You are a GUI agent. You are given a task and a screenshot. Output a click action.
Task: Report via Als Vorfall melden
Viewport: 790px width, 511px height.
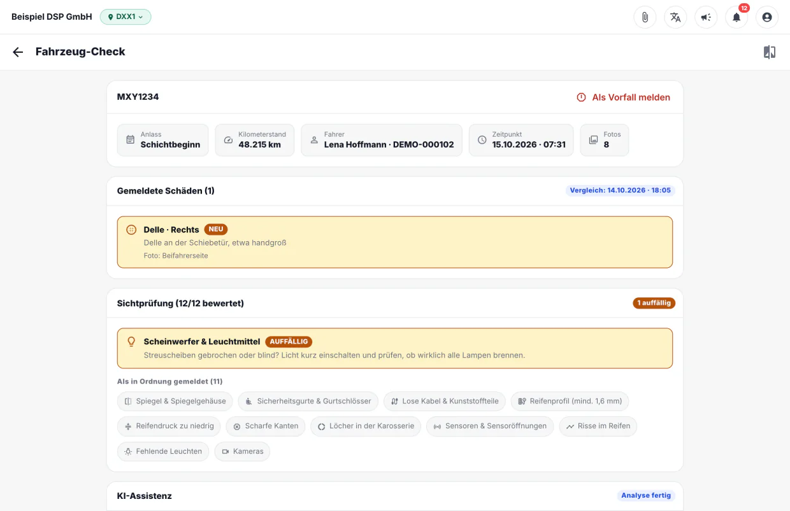(624, 97)
